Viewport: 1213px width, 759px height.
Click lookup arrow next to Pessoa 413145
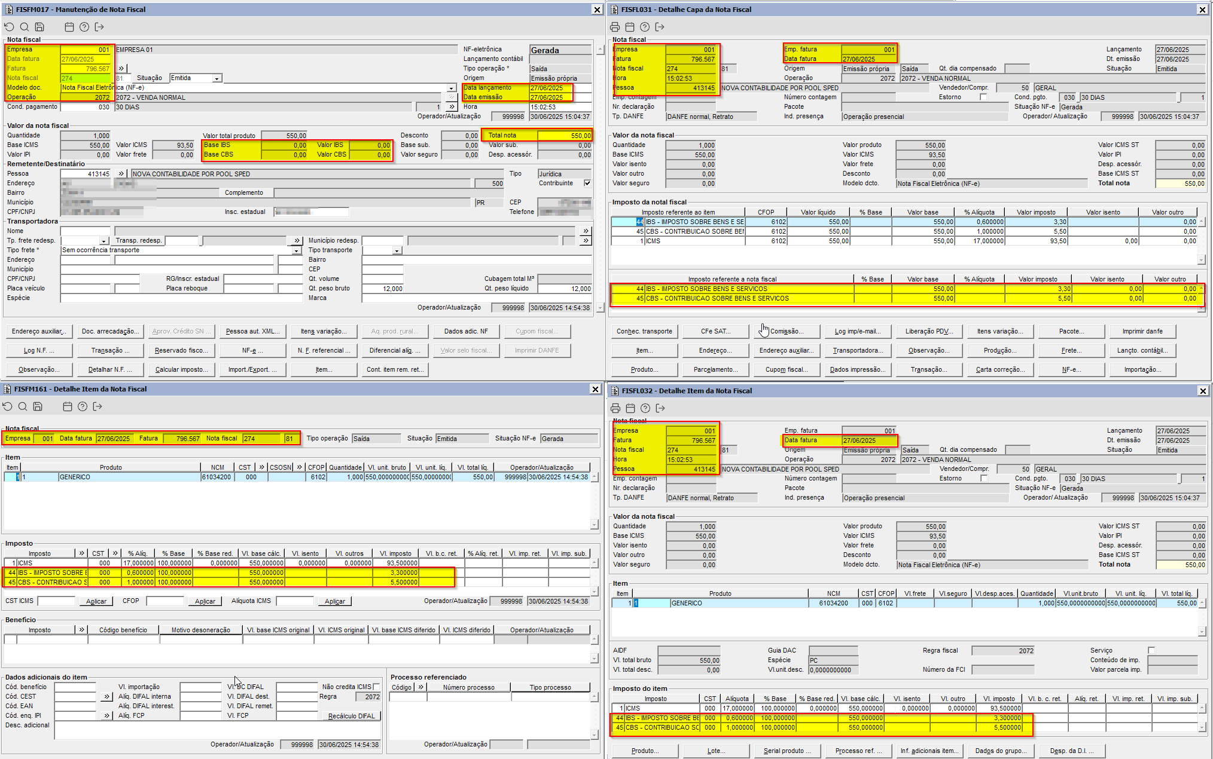click(121, 174)
